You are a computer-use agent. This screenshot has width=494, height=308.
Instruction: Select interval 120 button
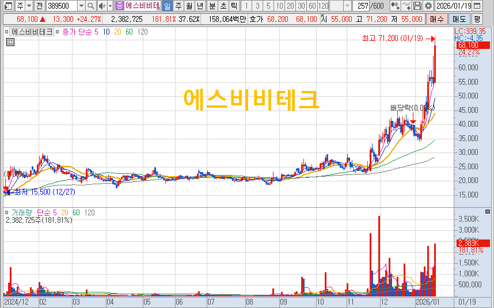click(x=323, y=6)
